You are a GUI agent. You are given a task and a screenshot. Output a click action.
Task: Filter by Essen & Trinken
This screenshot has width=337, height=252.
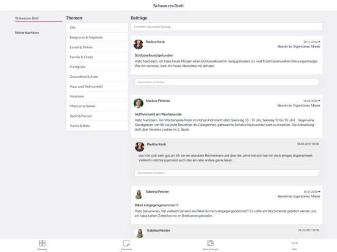(97, 47)
